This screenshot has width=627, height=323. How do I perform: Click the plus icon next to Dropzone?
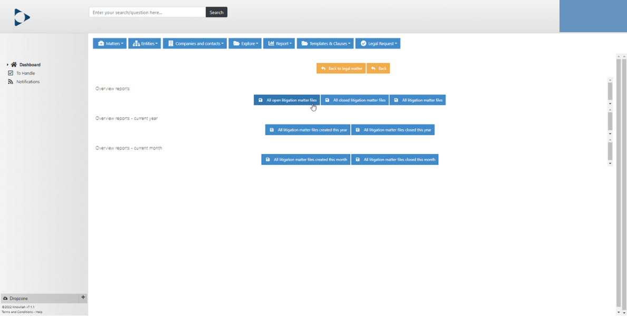(83, 298)
